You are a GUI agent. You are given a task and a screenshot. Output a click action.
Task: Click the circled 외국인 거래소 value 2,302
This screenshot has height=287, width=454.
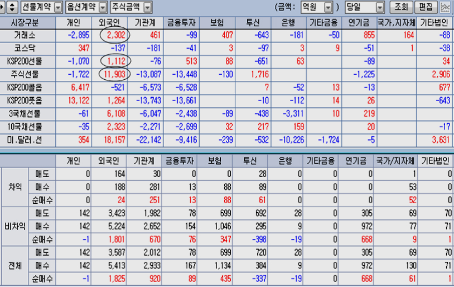click(x=114, y=35)
